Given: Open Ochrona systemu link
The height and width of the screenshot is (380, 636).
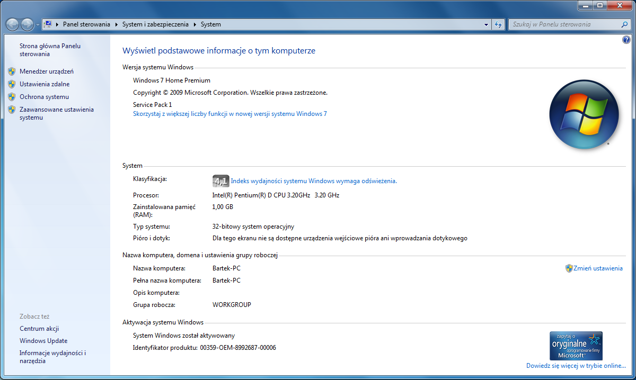Looking at the screenshot, I should coord(44,97).
